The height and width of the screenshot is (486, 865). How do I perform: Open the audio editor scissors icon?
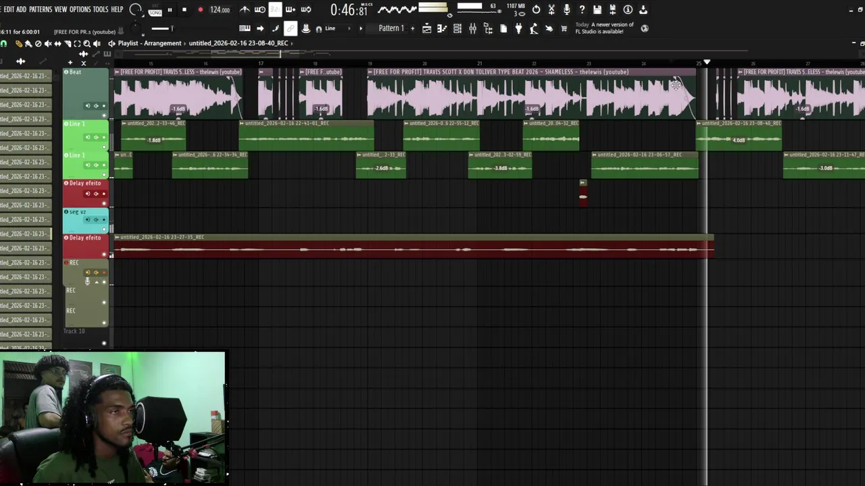(x=551, y=9)
